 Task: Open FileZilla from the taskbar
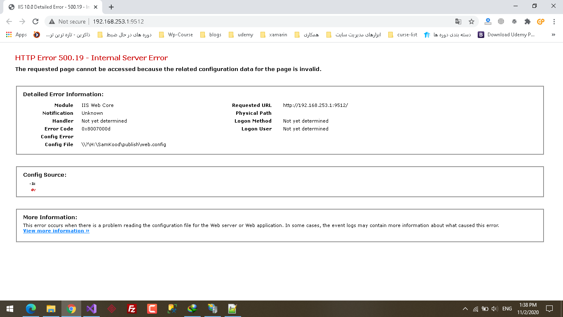[x=132, y=309]
